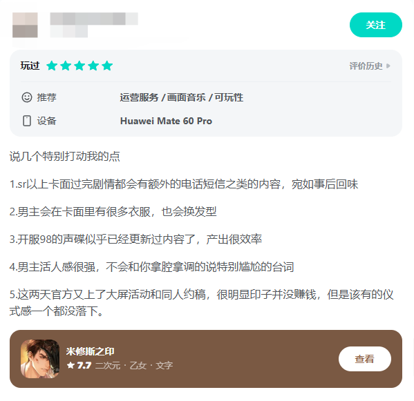This screenshot has height=401, width=414.
Task: Open the 评价历史 link
Action: [x=366, y=66]
